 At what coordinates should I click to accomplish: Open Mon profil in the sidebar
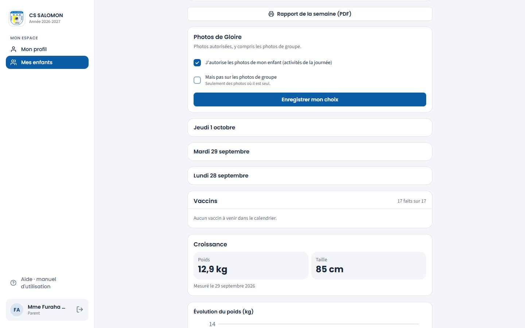(47, 49)
